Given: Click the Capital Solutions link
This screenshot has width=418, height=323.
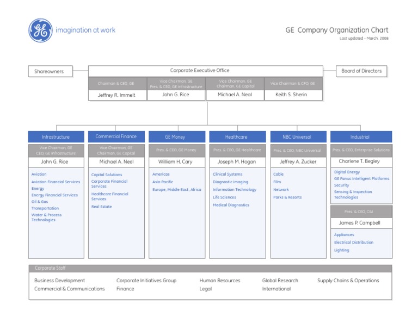Looking at the screenshot, I should click(x=107, y=175).
